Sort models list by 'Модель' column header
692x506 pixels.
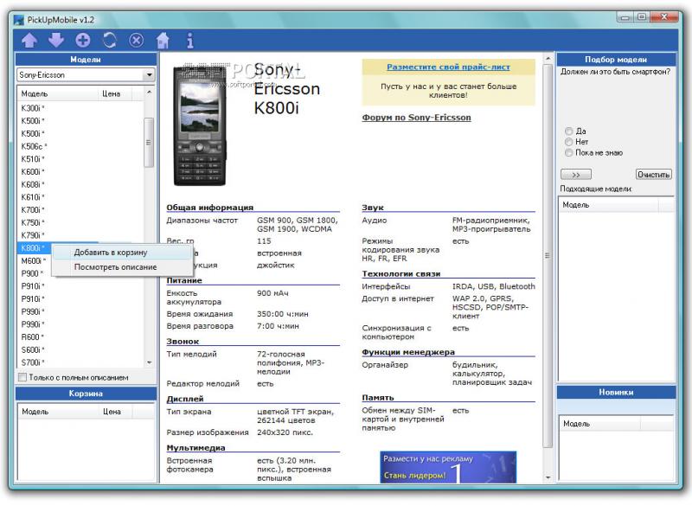pos(58,93)
